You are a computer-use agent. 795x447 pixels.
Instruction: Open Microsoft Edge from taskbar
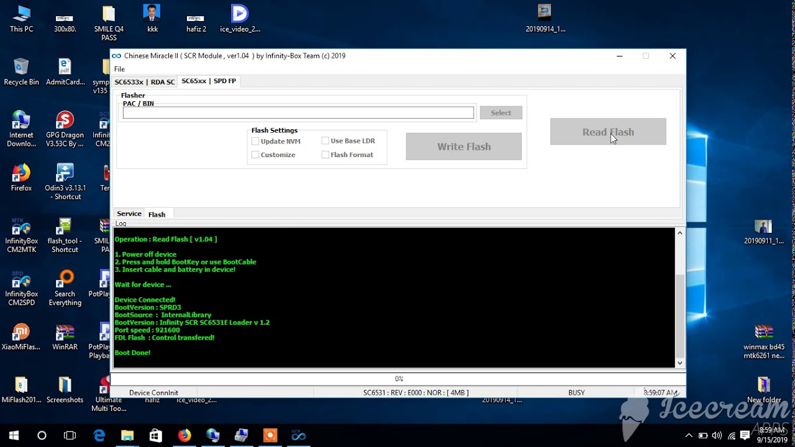(x=99, y=435)
